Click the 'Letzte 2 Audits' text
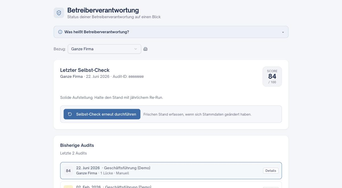342x188 pixels. coord(73,153)
